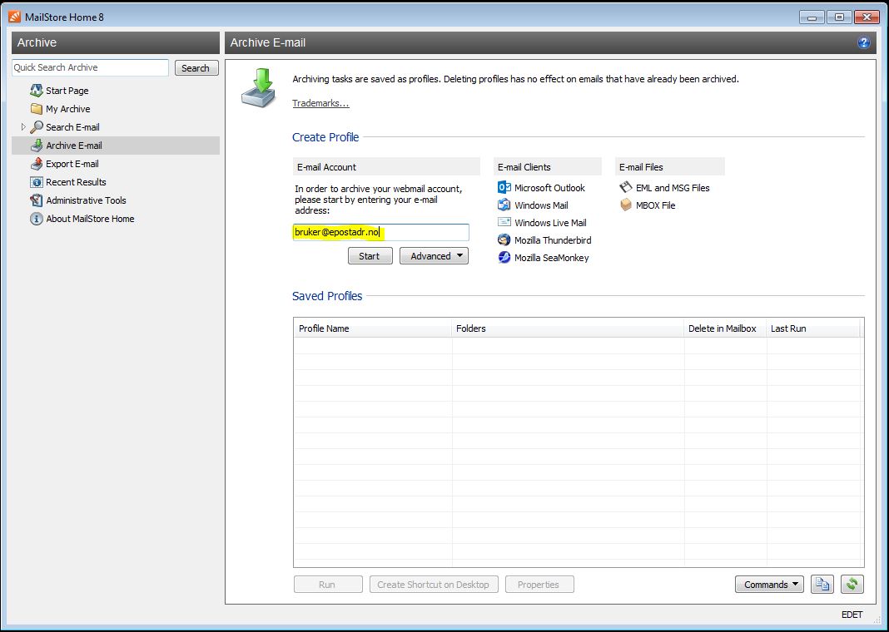The image size is (889, 632).
Task: Select the MBOX File box icon
Action: [x=626, y=205]
